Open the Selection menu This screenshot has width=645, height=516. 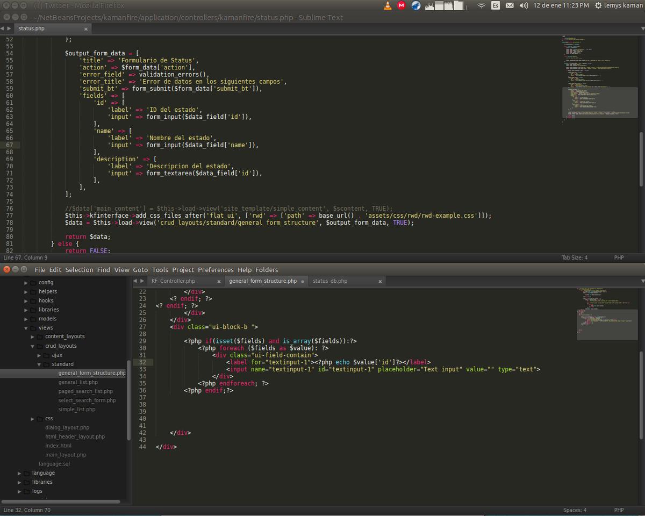(x=79, y=270)
